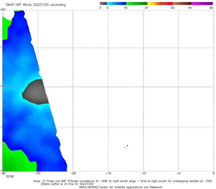Click the "-25" longitude axis label
The width and height of the screenshot is (216, 189).
[38, 173]
